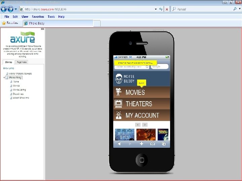242x181 pixels.
Task: Open the Edit menu
Action: pos(15,17)
